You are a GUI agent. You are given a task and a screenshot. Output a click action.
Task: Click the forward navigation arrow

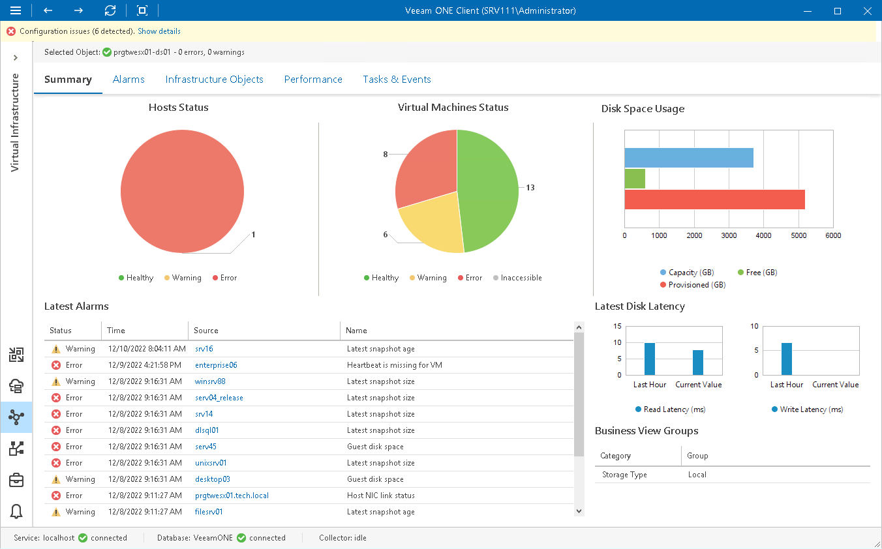78,10
